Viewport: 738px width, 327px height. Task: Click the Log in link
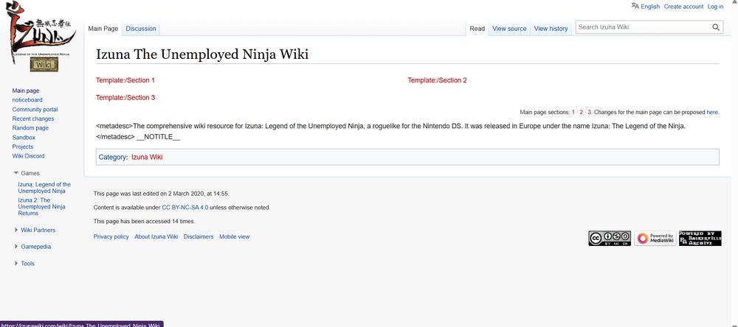715,7
